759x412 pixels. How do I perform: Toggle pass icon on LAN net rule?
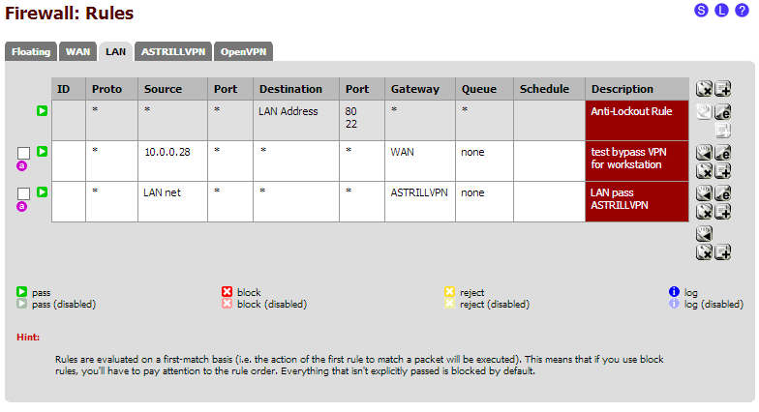[x=43, y=192]
